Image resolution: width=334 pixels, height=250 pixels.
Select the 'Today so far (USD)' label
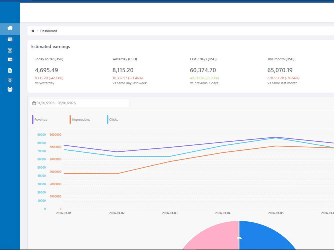49,59
